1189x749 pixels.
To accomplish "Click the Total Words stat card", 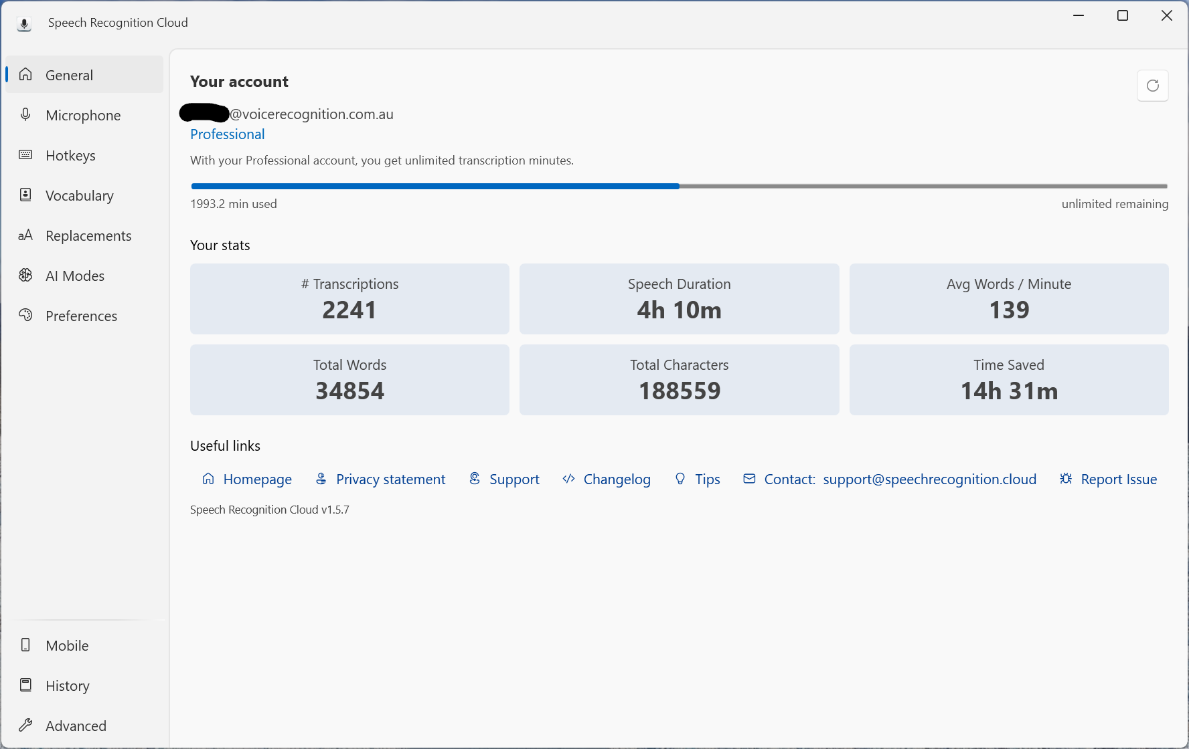I will point(349,379).
